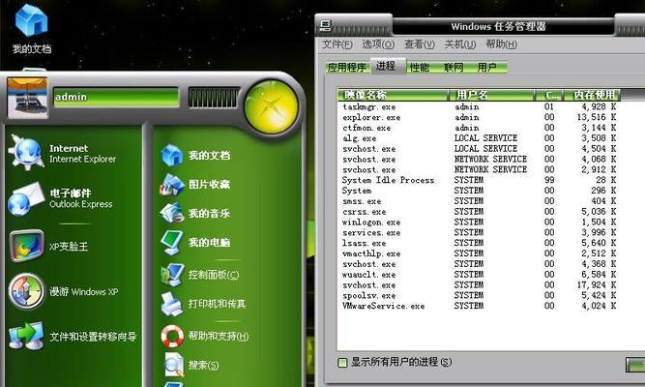This screenshot has width=645, height=387.
Task: Open 文件和设置转移向导 wizard icon
Action: click(x=26, y=336)
